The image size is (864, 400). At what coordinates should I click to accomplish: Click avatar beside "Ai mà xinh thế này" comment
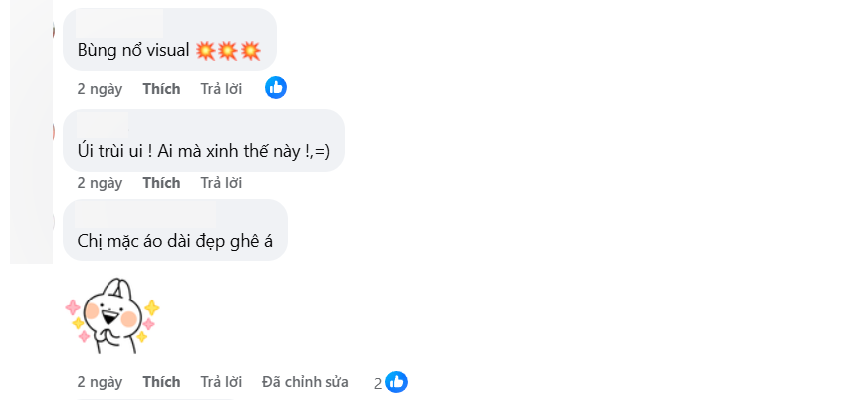[x=56, y=131]
